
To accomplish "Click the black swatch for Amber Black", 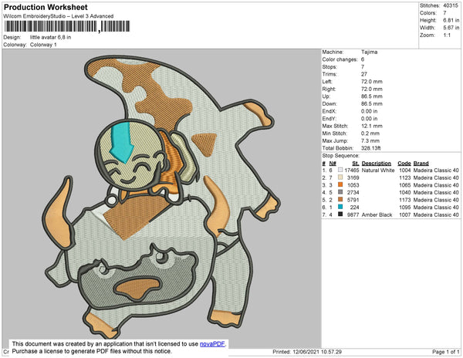I will [x=340, y=214].
